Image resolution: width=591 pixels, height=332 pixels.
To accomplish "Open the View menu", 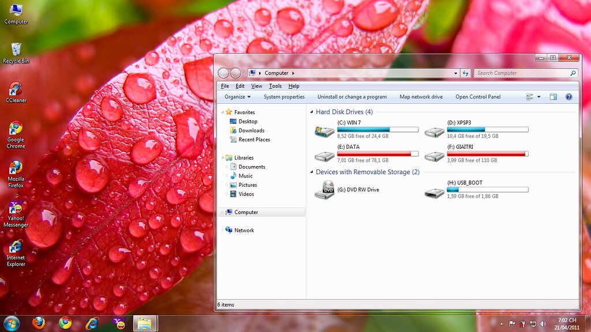I will tap(256, 86).
